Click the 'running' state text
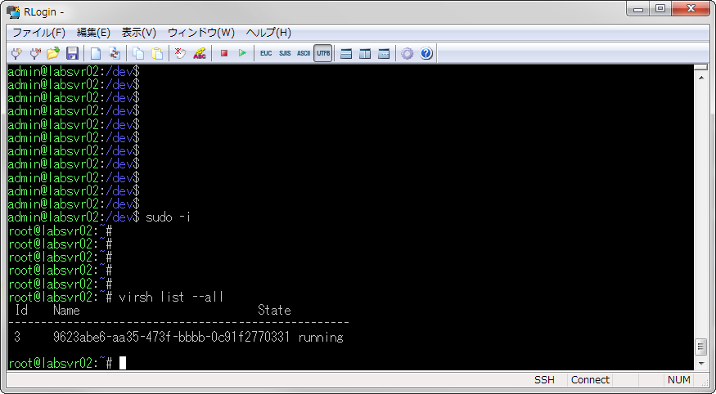 (321, 338)
